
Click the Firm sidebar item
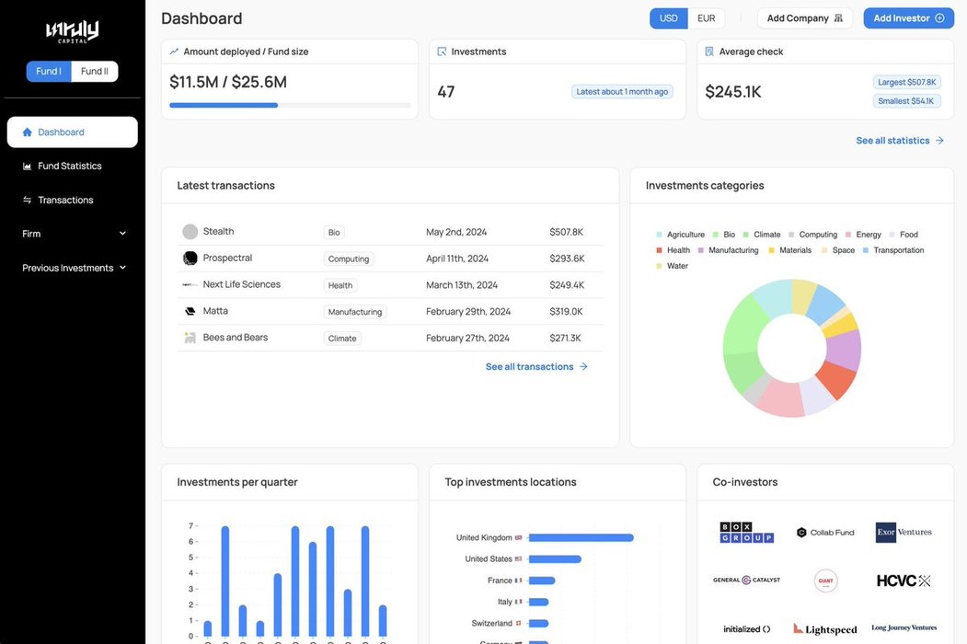pos(72,234)
